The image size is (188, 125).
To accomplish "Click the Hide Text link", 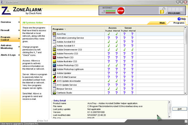I will coord(43,121).
